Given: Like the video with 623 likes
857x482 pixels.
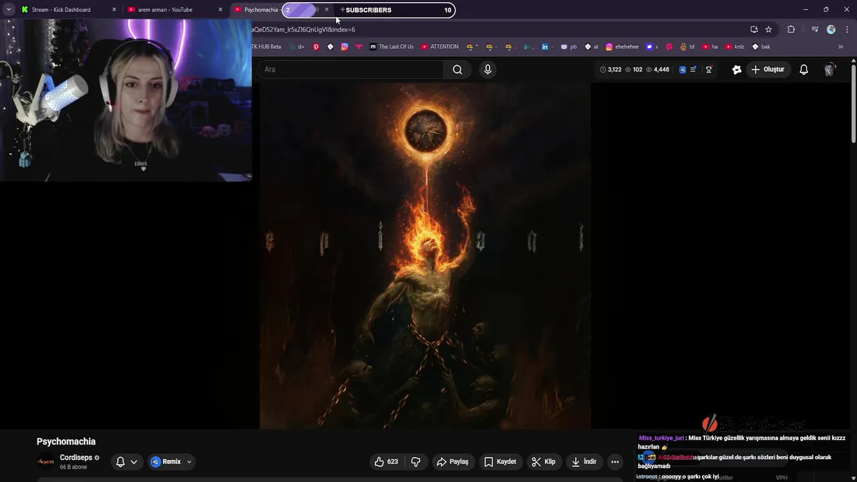Looking at the screenshot, I should click(386, 461).
